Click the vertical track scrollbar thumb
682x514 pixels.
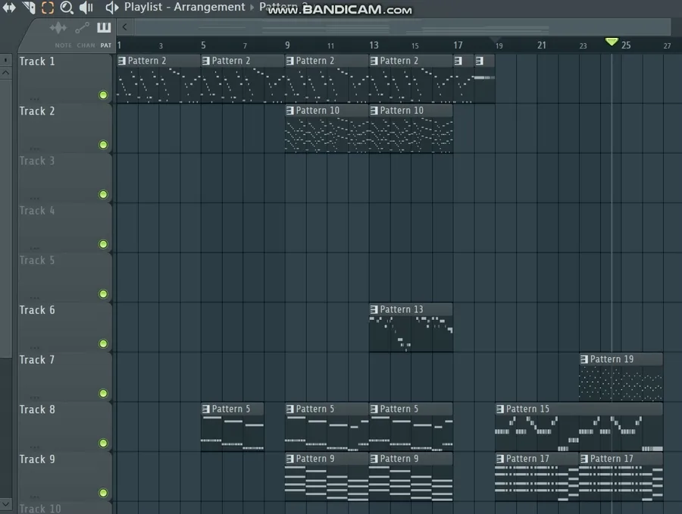pyautogui.click(x=5, y=218)
